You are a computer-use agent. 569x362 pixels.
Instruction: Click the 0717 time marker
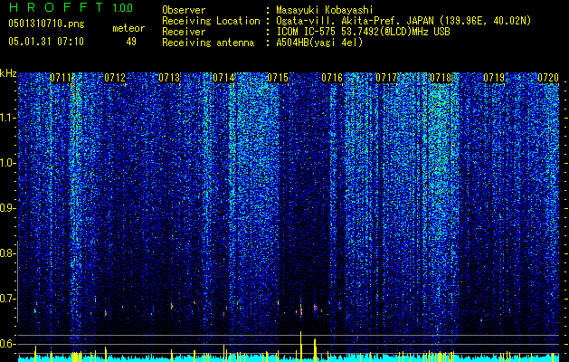[386, 78]
